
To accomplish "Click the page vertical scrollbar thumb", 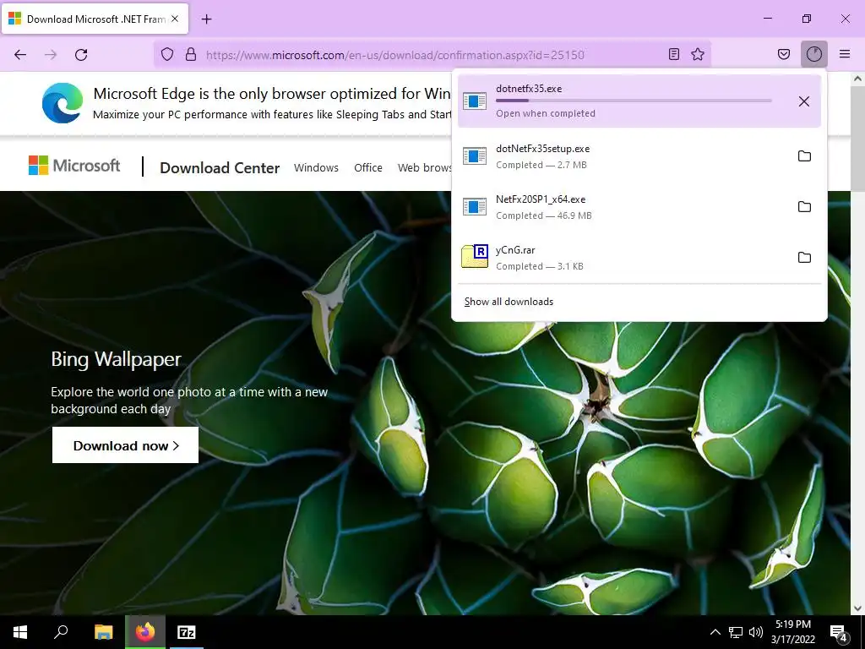I will [x=857, y=139].
